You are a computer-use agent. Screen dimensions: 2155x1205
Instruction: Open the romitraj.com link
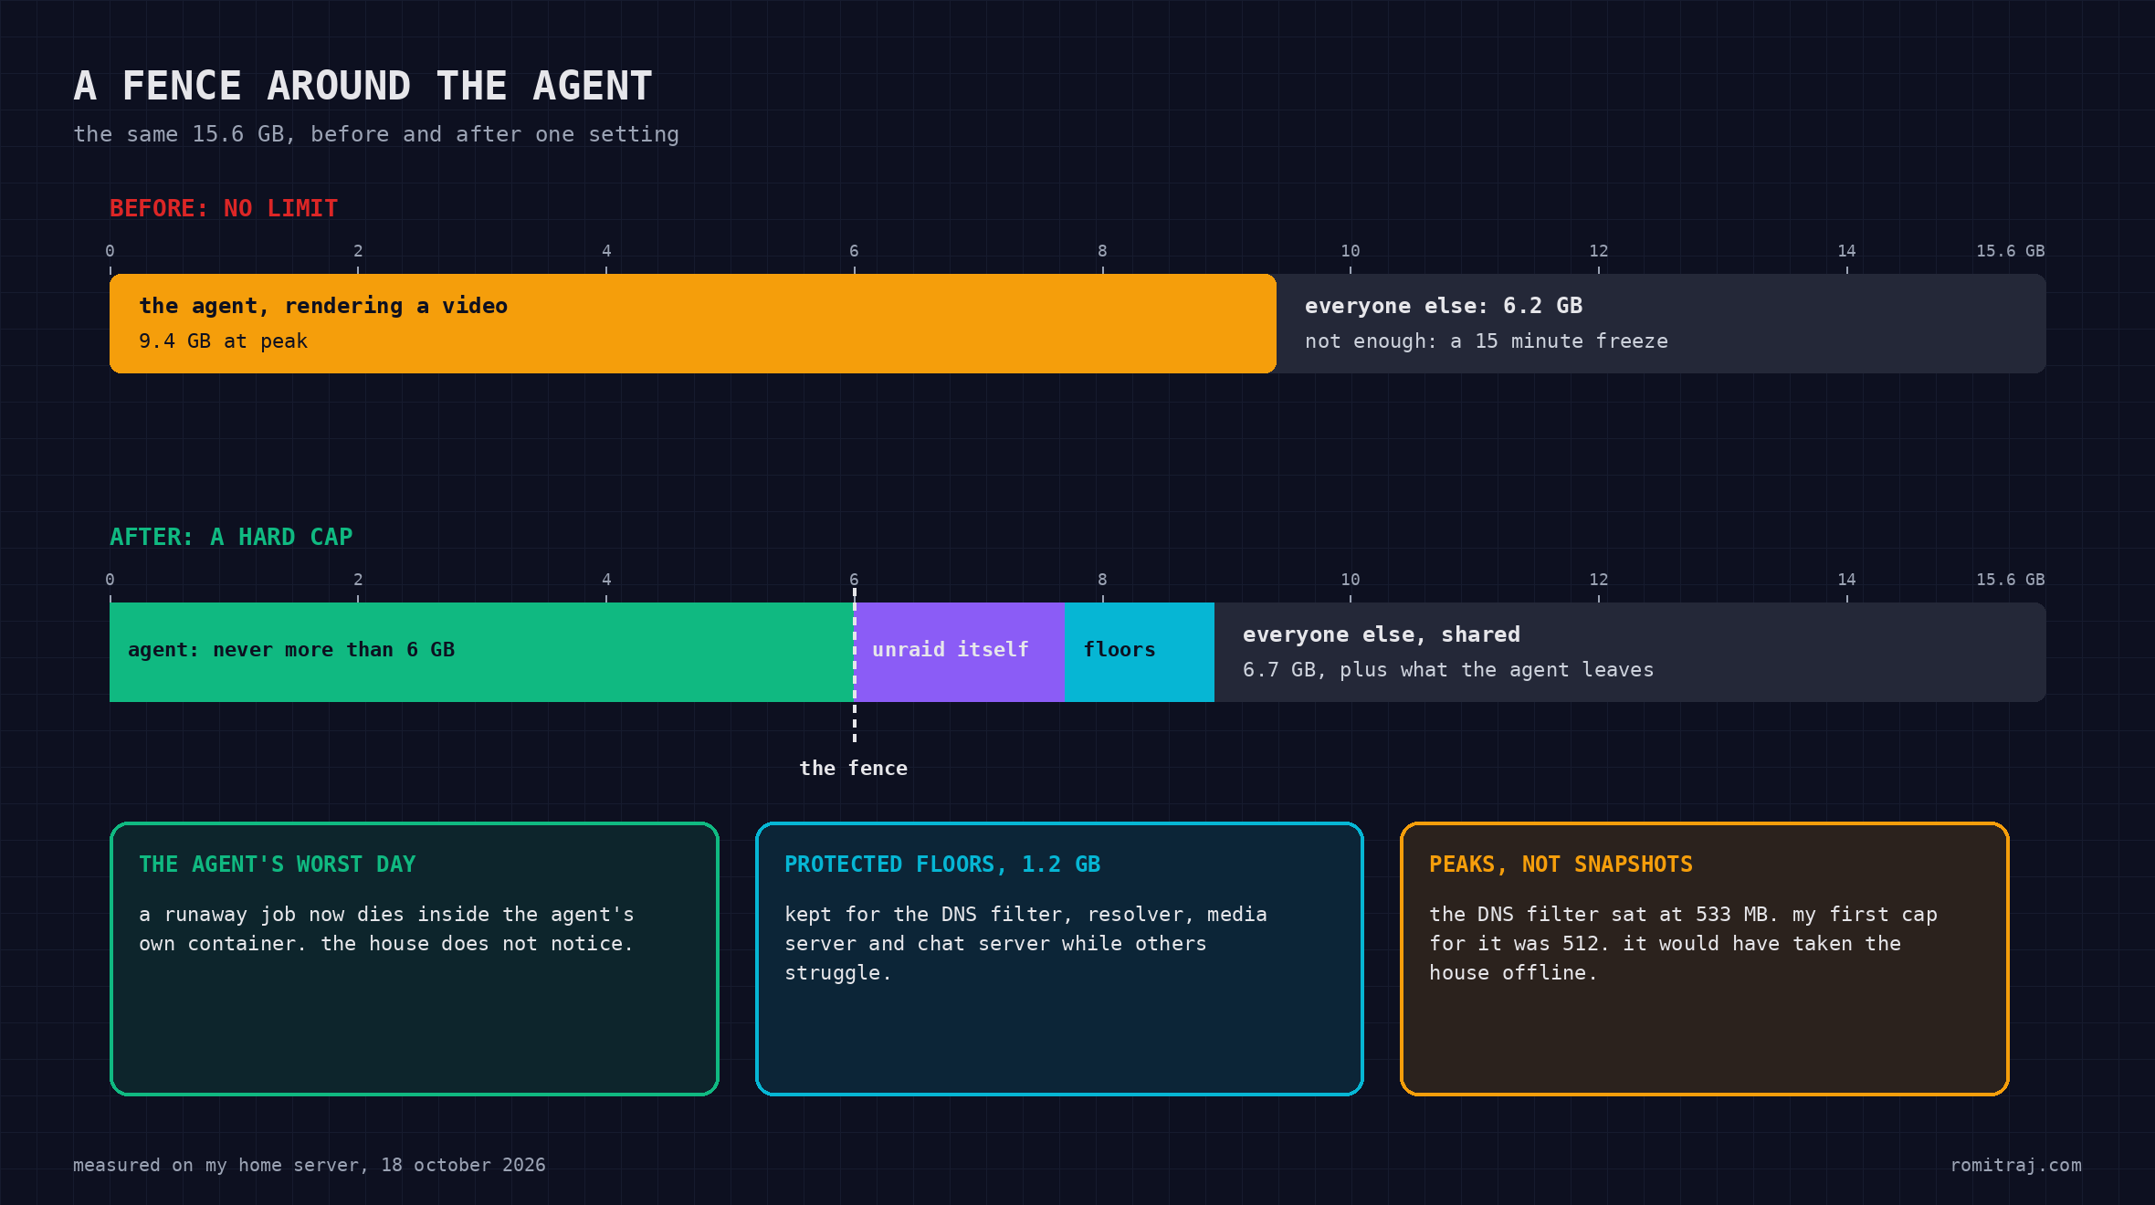tap(2016, 1165)
